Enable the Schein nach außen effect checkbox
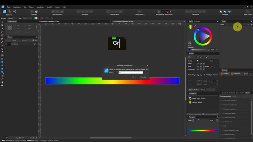The width and height of the screenshot is (253, 142). point(223,113)
